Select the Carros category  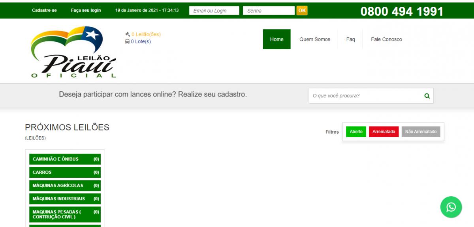65,172
